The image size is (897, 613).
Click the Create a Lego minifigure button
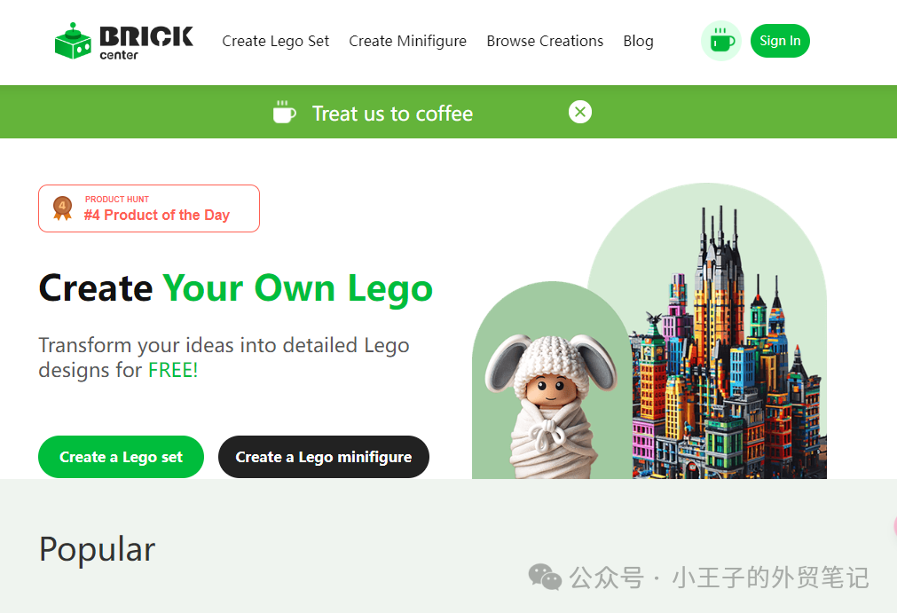(x=324, y=457)
